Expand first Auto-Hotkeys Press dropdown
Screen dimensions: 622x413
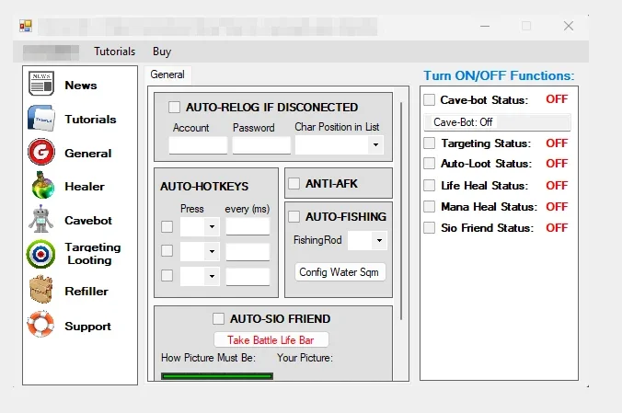[212, 227]
